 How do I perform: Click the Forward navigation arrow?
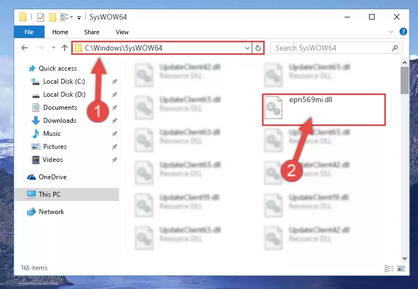click(x=40, y=48)
